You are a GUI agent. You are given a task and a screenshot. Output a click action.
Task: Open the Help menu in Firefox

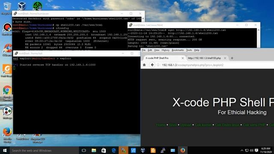coord(197,50)
